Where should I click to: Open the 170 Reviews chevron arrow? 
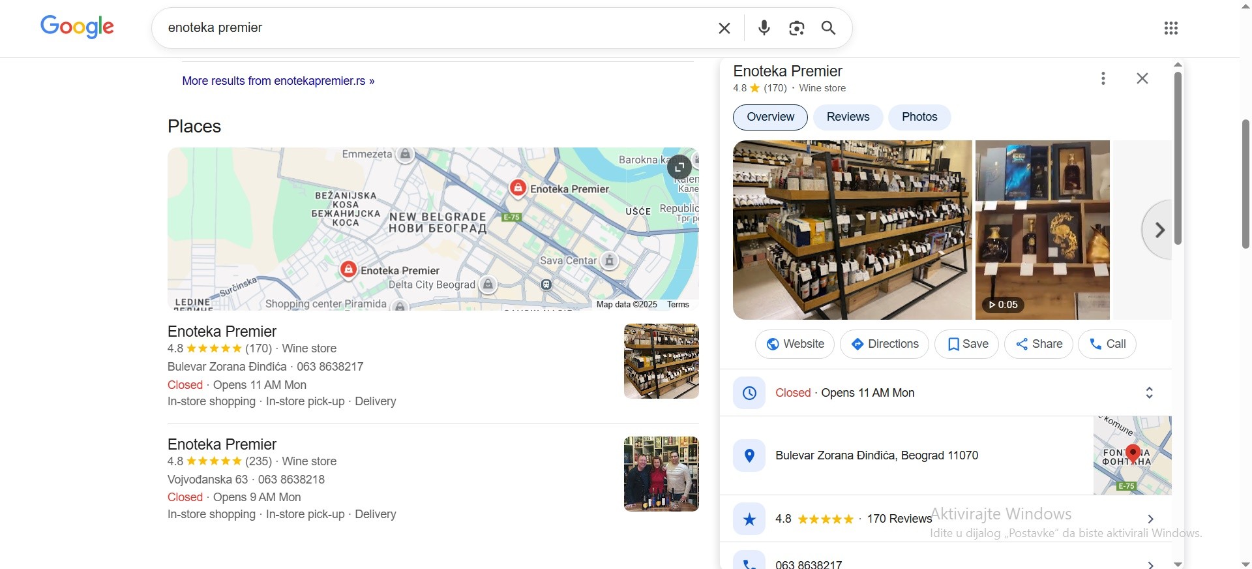[x=1151, y=519]
